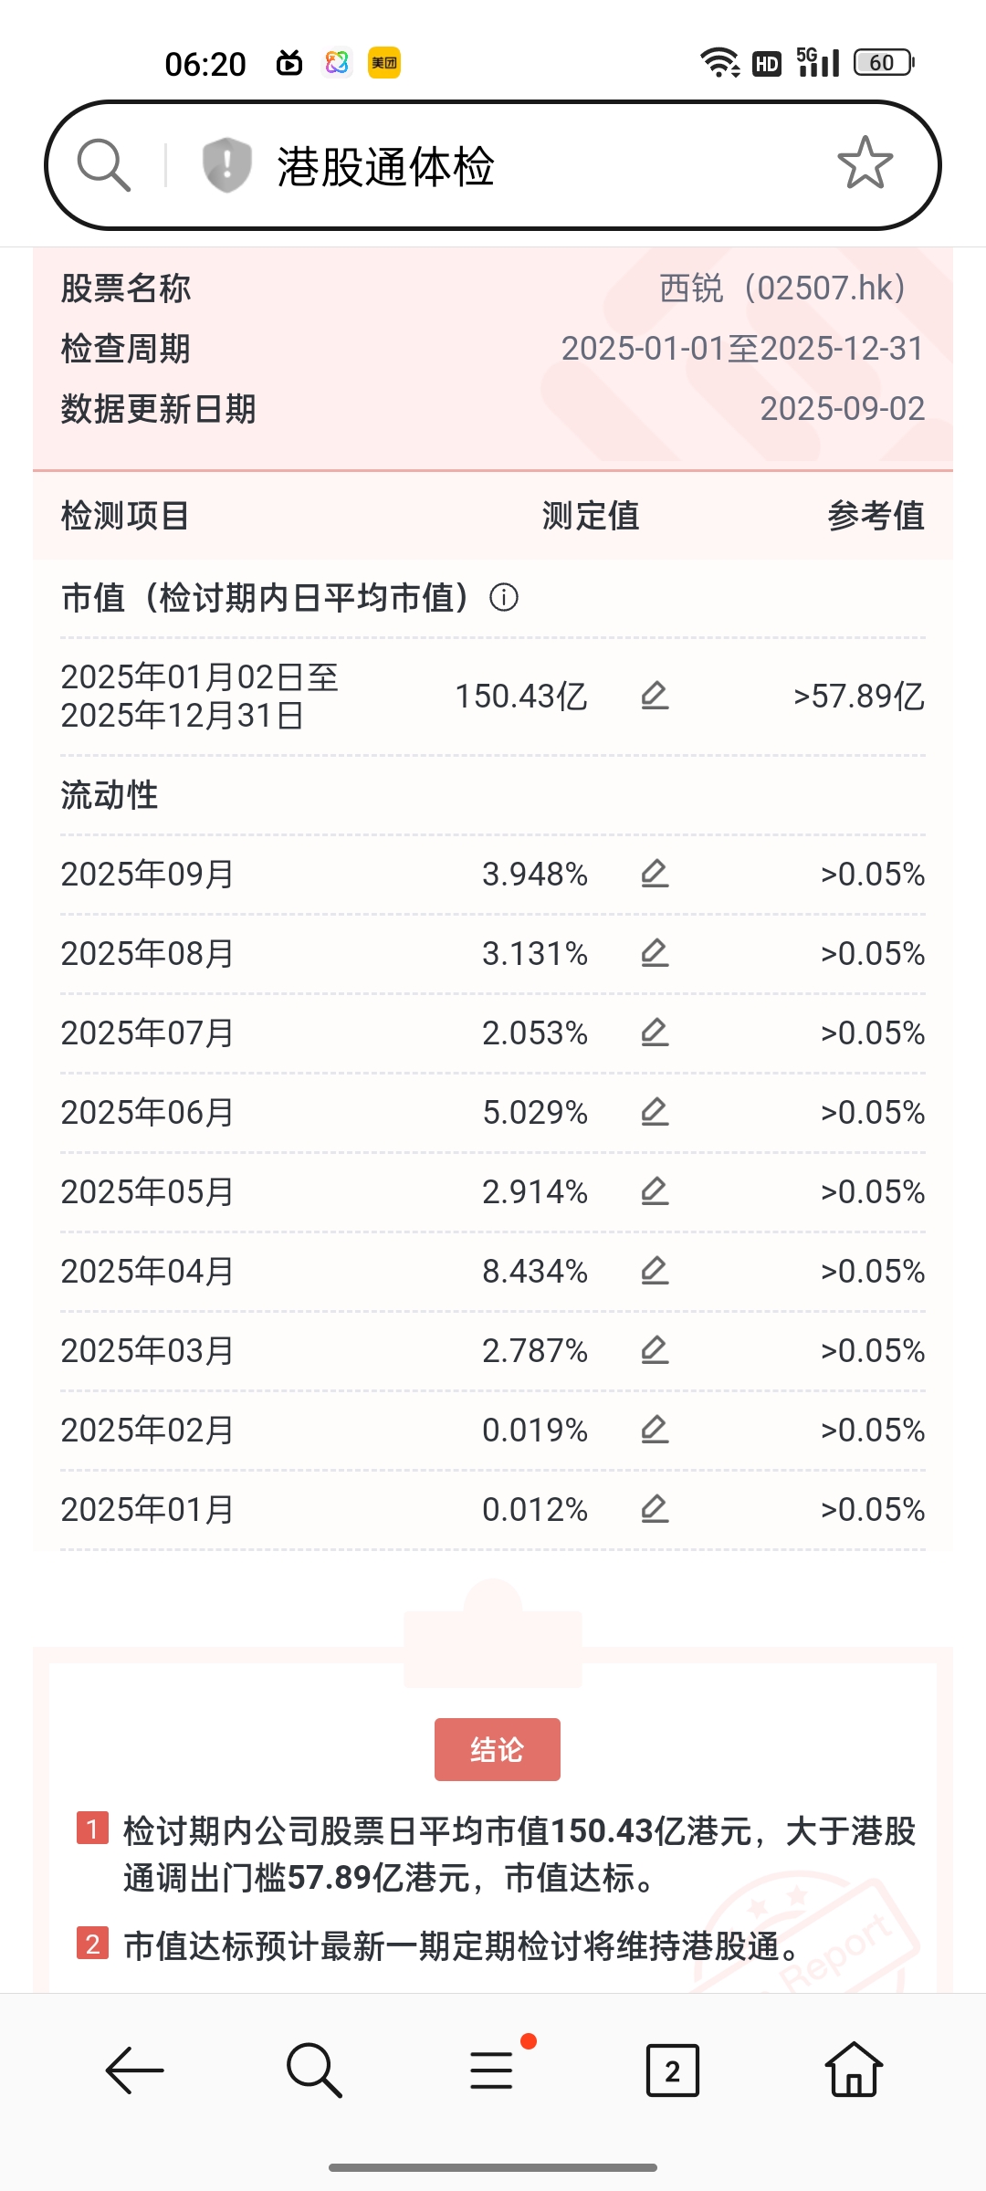
Task: Edit the 2025年08月 liquidity value
Action: 655,953
